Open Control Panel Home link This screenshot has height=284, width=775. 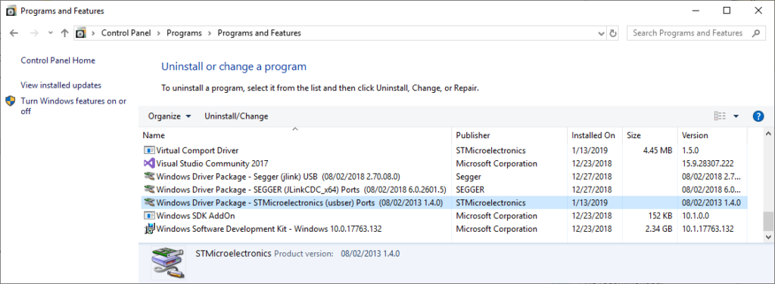[58, 60]
